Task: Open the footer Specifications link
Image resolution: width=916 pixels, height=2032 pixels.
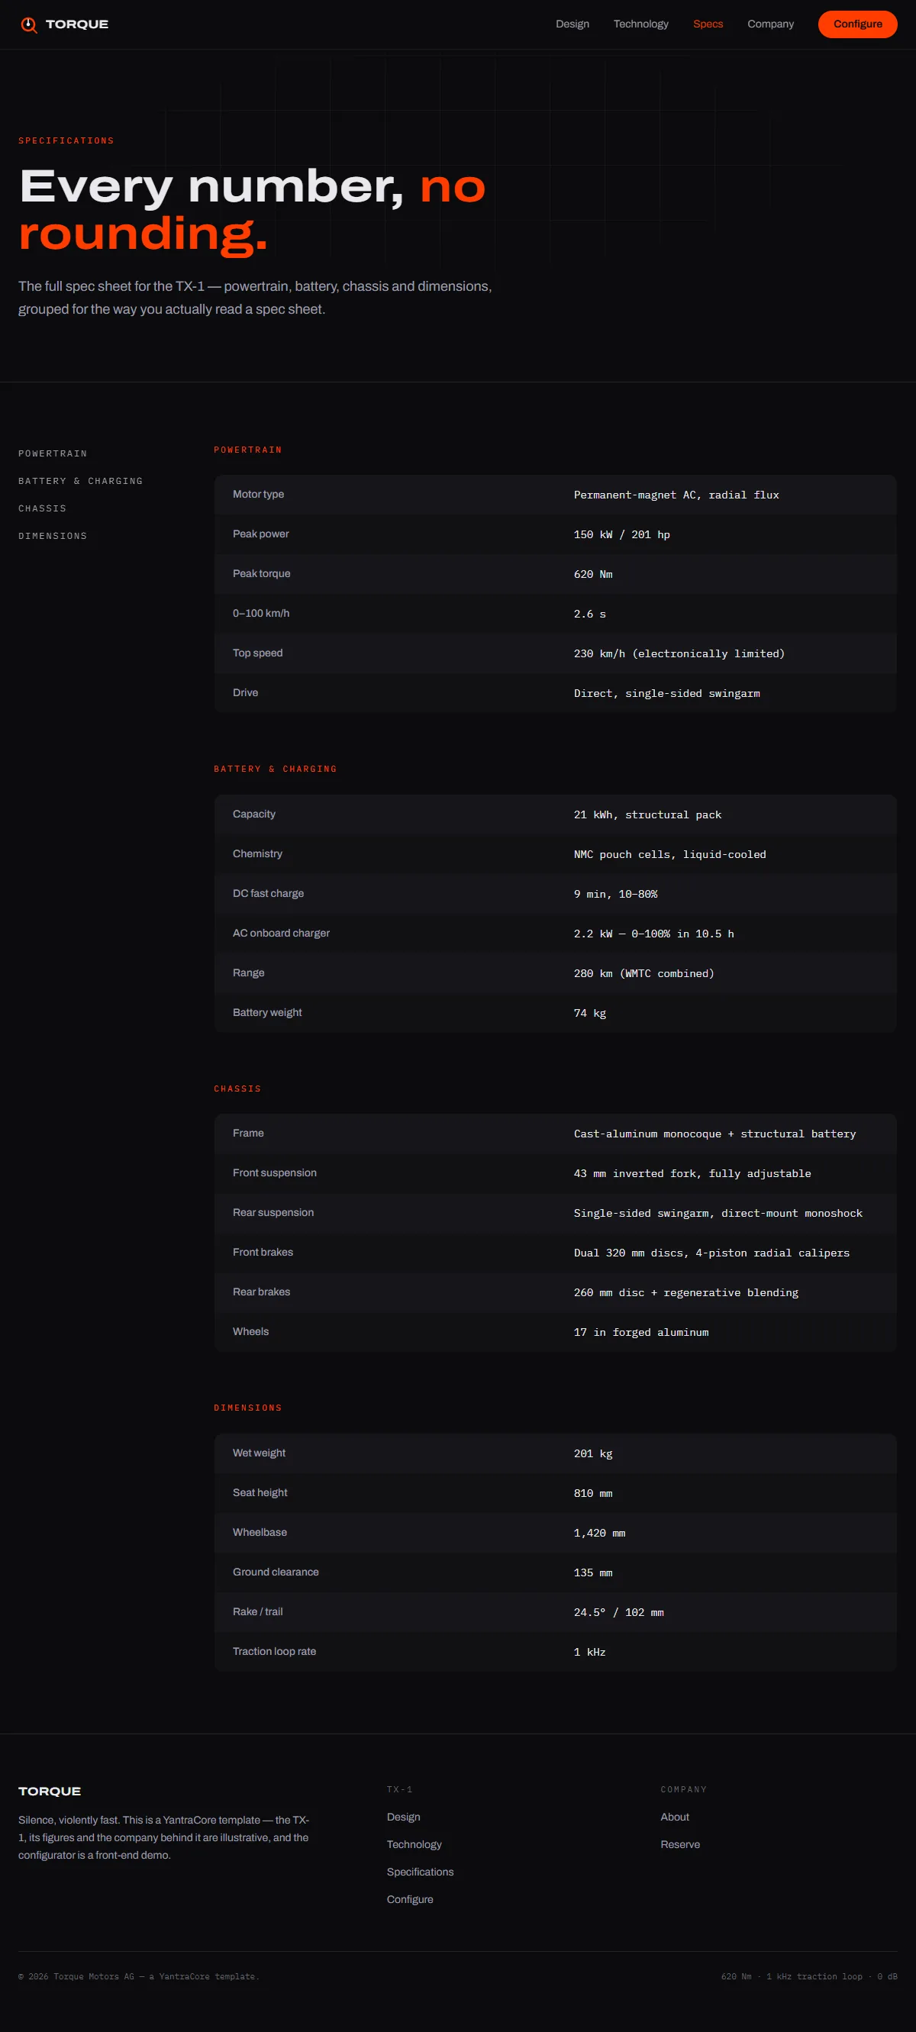Action: (x=420, y=1872)
